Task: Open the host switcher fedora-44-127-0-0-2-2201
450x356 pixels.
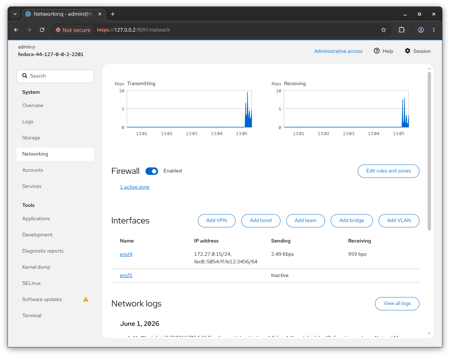Action: click(x=51, y=54)
